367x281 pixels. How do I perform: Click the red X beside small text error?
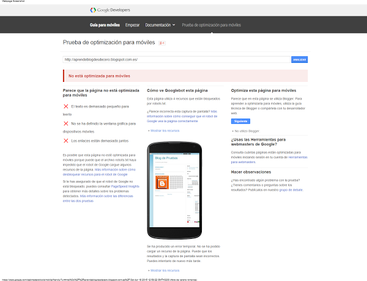(66, 106)
